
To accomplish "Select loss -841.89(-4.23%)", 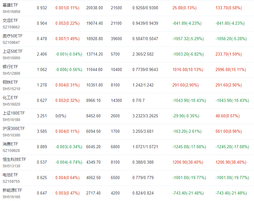I will tap(187, 23).
